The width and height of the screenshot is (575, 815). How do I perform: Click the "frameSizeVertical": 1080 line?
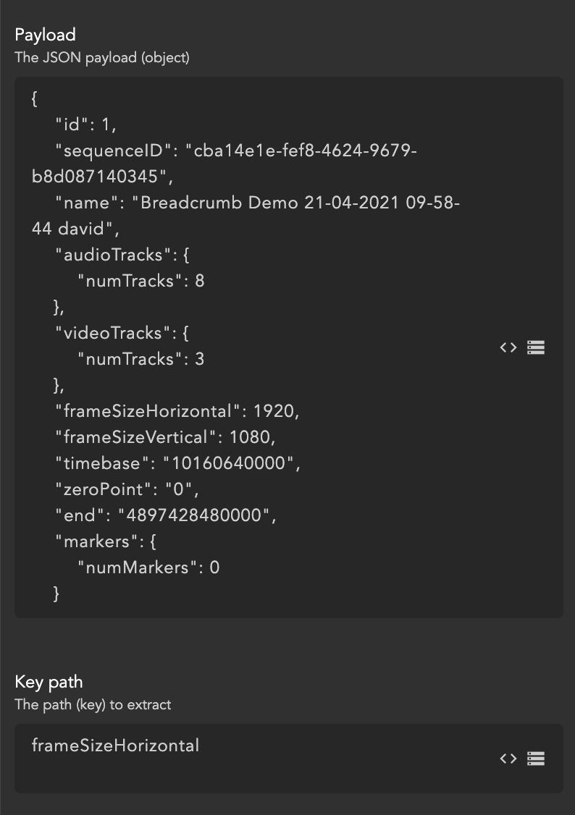[x=166, y=437]
